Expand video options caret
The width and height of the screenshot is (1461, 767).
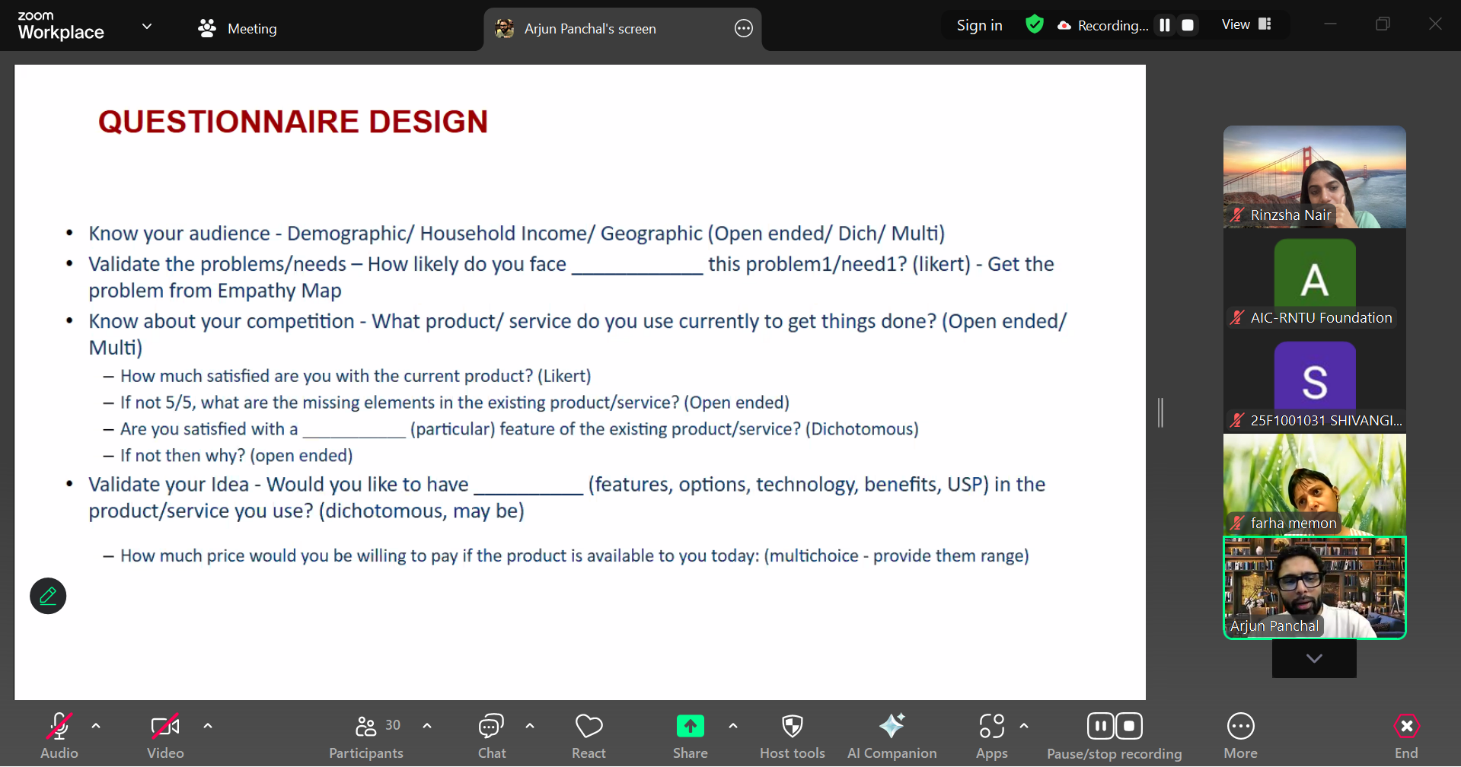coord(208,726)
